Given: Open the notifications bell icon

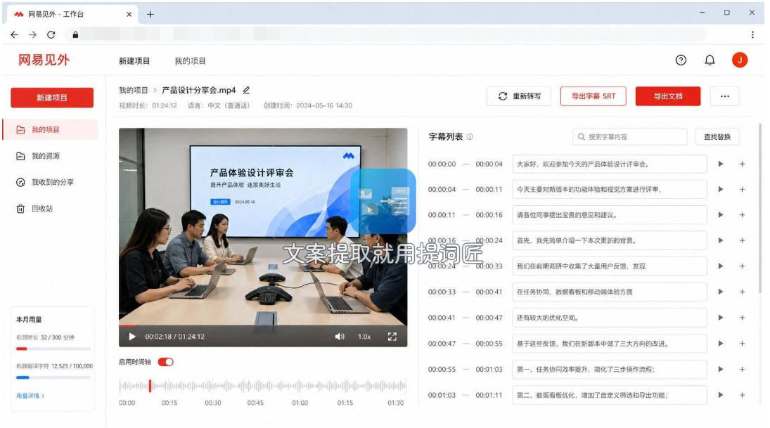Looking at the screenshot, I should (710, 60).
